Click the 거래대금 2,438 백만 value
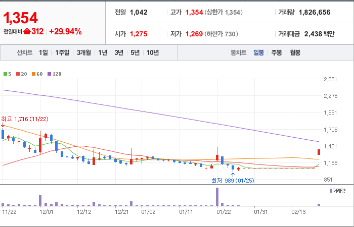This screenshot has width=354, height=227. pos(319,34)
